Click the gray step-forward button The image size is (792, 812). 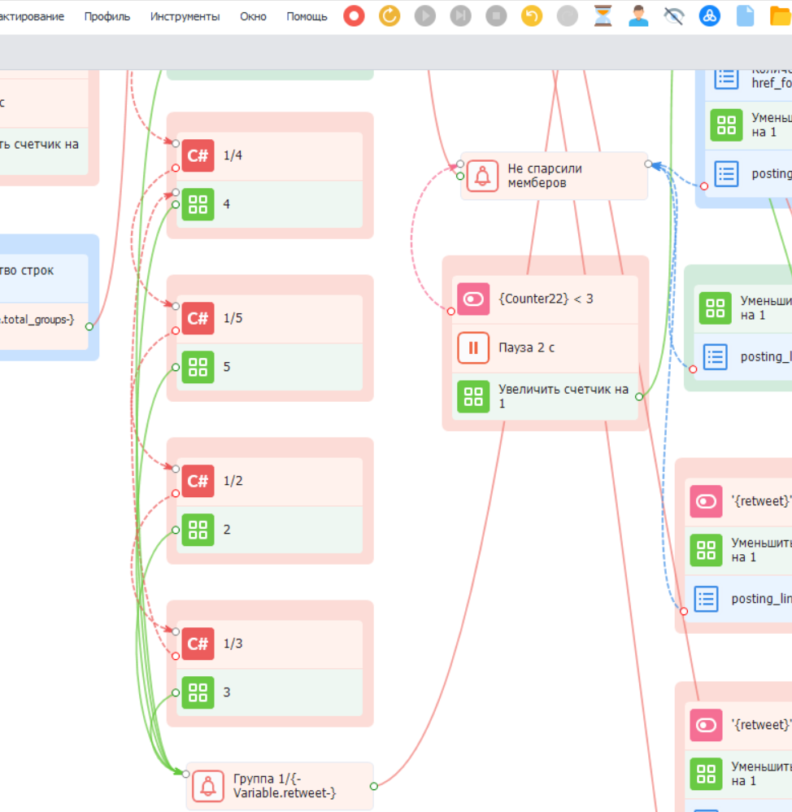coord(460,15)
